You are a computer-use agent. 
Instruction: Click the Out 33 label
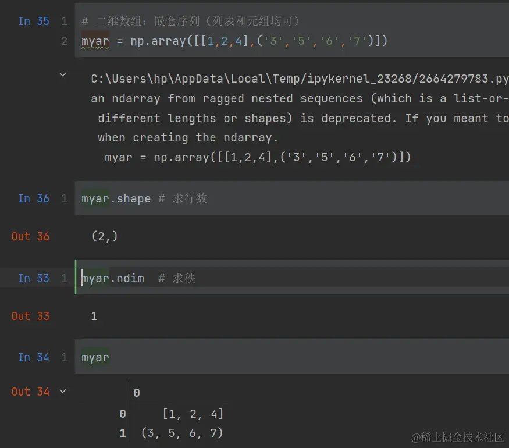[x=30, y=316]
